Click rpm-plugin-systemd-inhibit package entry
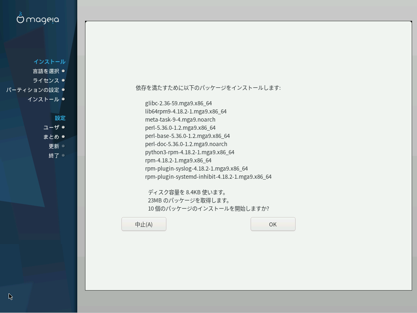Viewport: 417px width, 313px height. click(208, 177)
